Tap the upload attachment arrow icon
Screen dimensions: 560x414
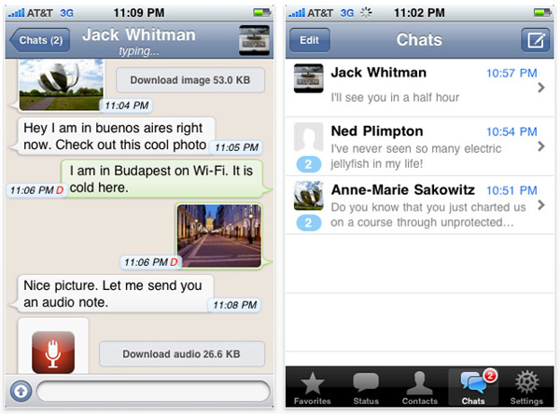[19, 390]
